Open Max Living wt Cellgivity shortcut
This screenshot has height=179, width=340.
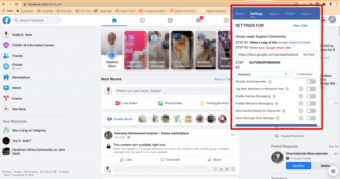coord(29,130)
